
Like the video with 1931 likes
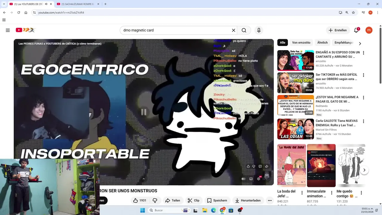pyautogui.click(x=140, y=200)
